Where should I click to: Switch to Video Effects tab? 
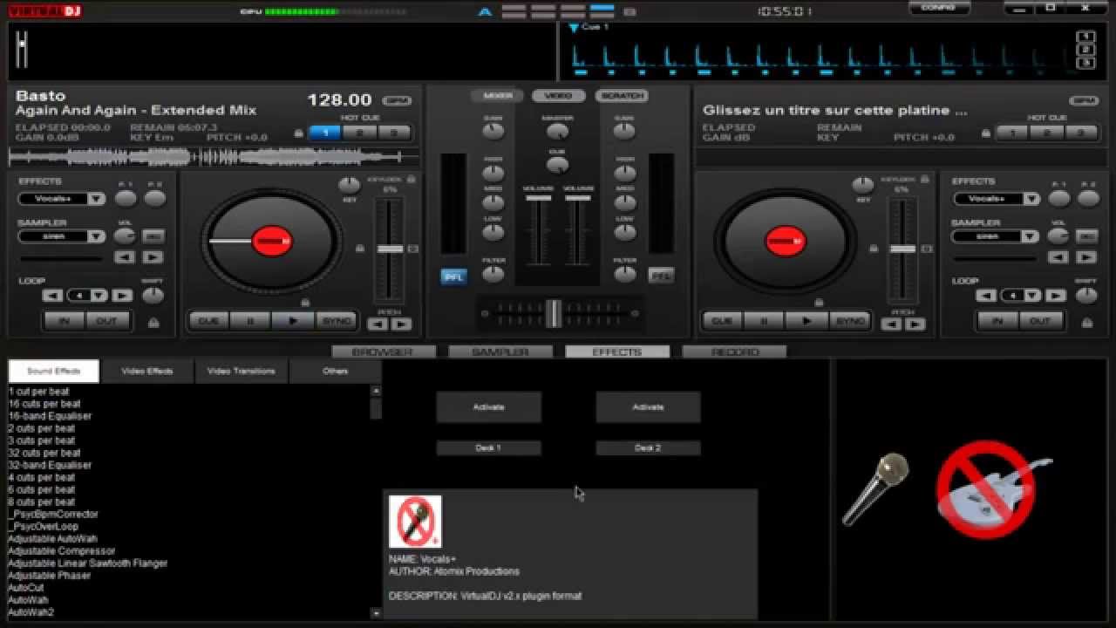[x=147, y=371]
